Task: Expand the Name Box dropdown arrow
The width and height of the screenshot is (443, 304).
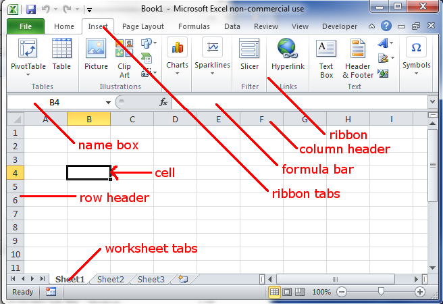Action: point(108,103)
